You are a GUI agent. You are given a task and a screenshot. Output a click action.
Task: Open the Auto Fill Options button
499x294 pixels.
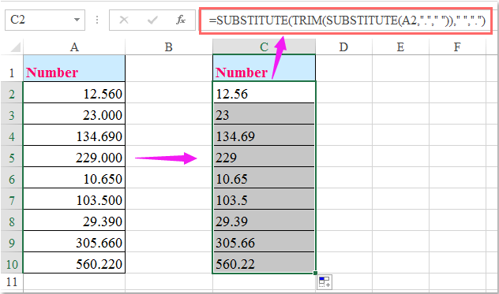tap(325, 282)
